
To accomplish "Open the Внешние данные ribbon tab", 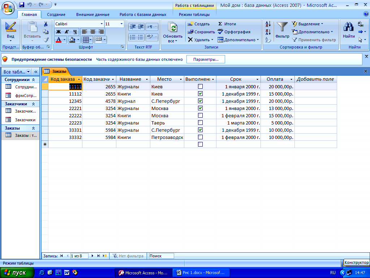I will click(92, 14).
